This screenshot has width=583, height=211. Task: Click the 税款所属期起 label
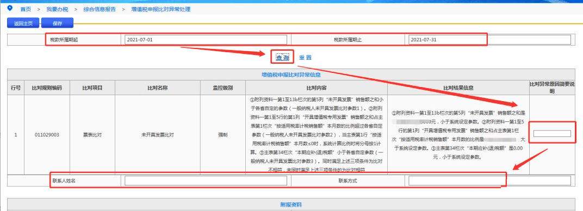click(64, 40)
